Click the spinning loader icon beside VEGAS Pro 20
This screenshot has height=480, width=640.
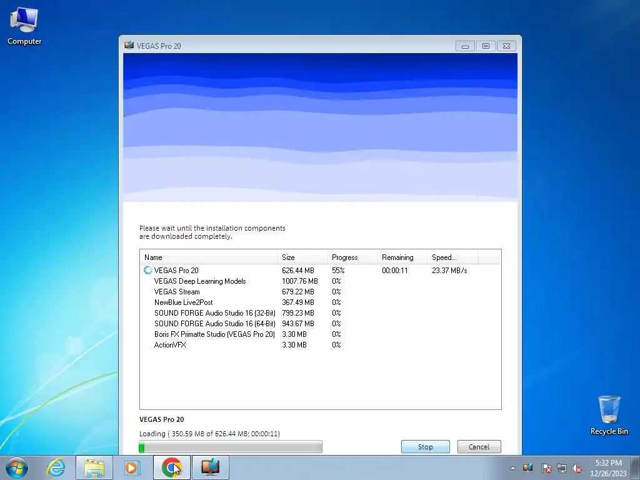tap(147, 270)
